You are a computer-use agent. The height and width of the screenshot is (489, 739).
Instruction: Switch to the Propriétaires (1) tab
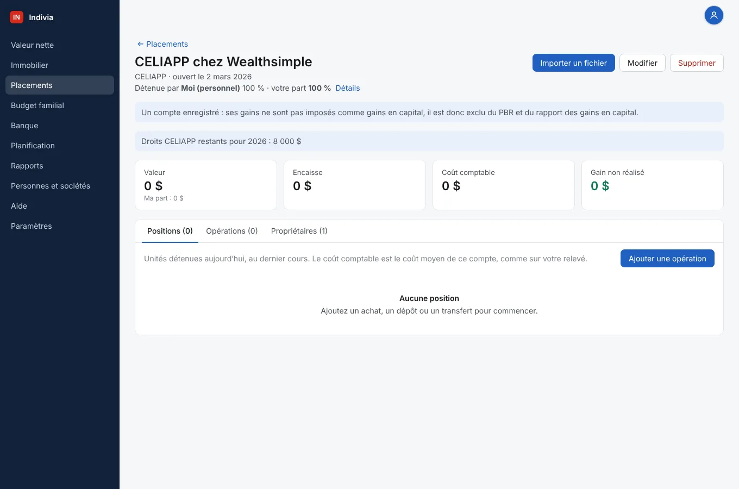pyautogui.click(x=299, y=231)
